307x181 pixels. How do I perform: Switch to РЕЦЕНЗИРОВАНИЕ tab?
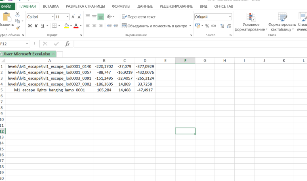point(176,6)
